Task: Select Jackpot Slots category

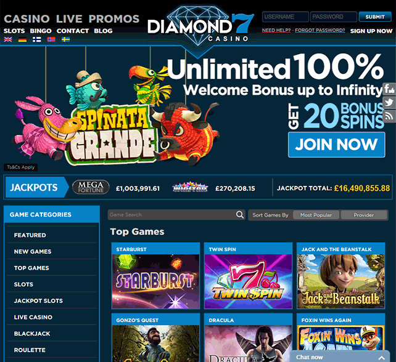Action: 38,300
